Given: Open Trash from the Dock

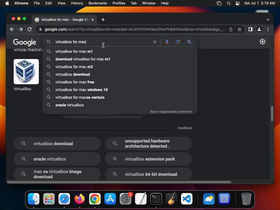Looking at the screenshot, I should (x=246, y=199).
